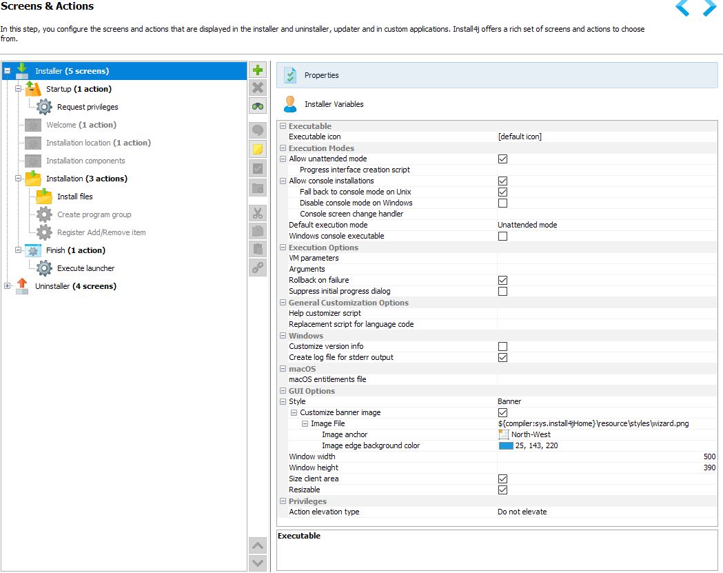723x573 pixels.
Task: Click Window height value 390
Action: 709,468
